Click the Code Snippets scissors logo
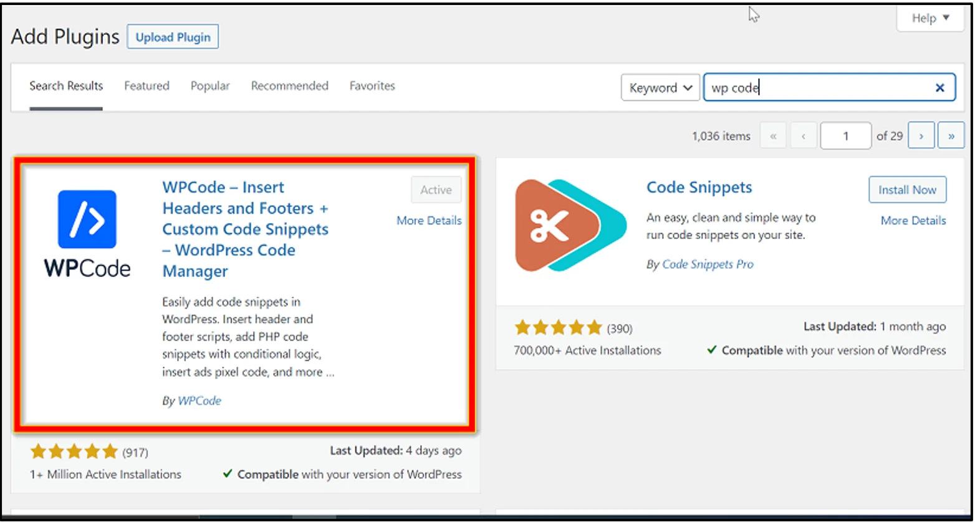This screenshot has height=522, width=975. [570, 225]
